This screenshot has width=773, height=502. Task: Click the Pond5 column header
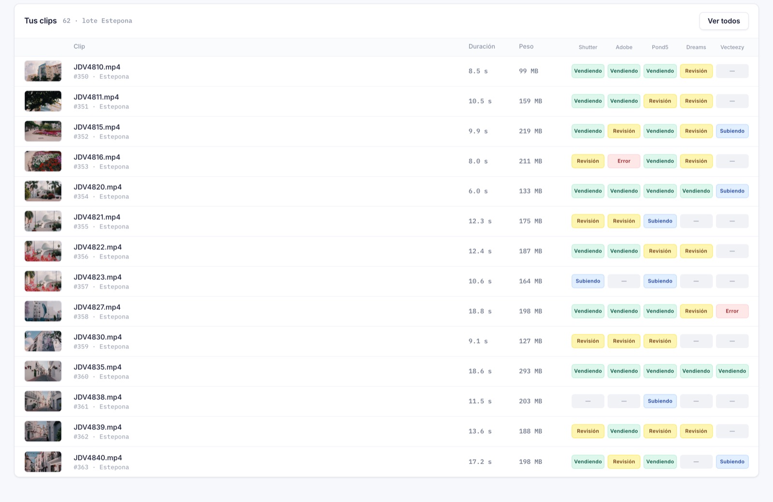click(660, 47)
